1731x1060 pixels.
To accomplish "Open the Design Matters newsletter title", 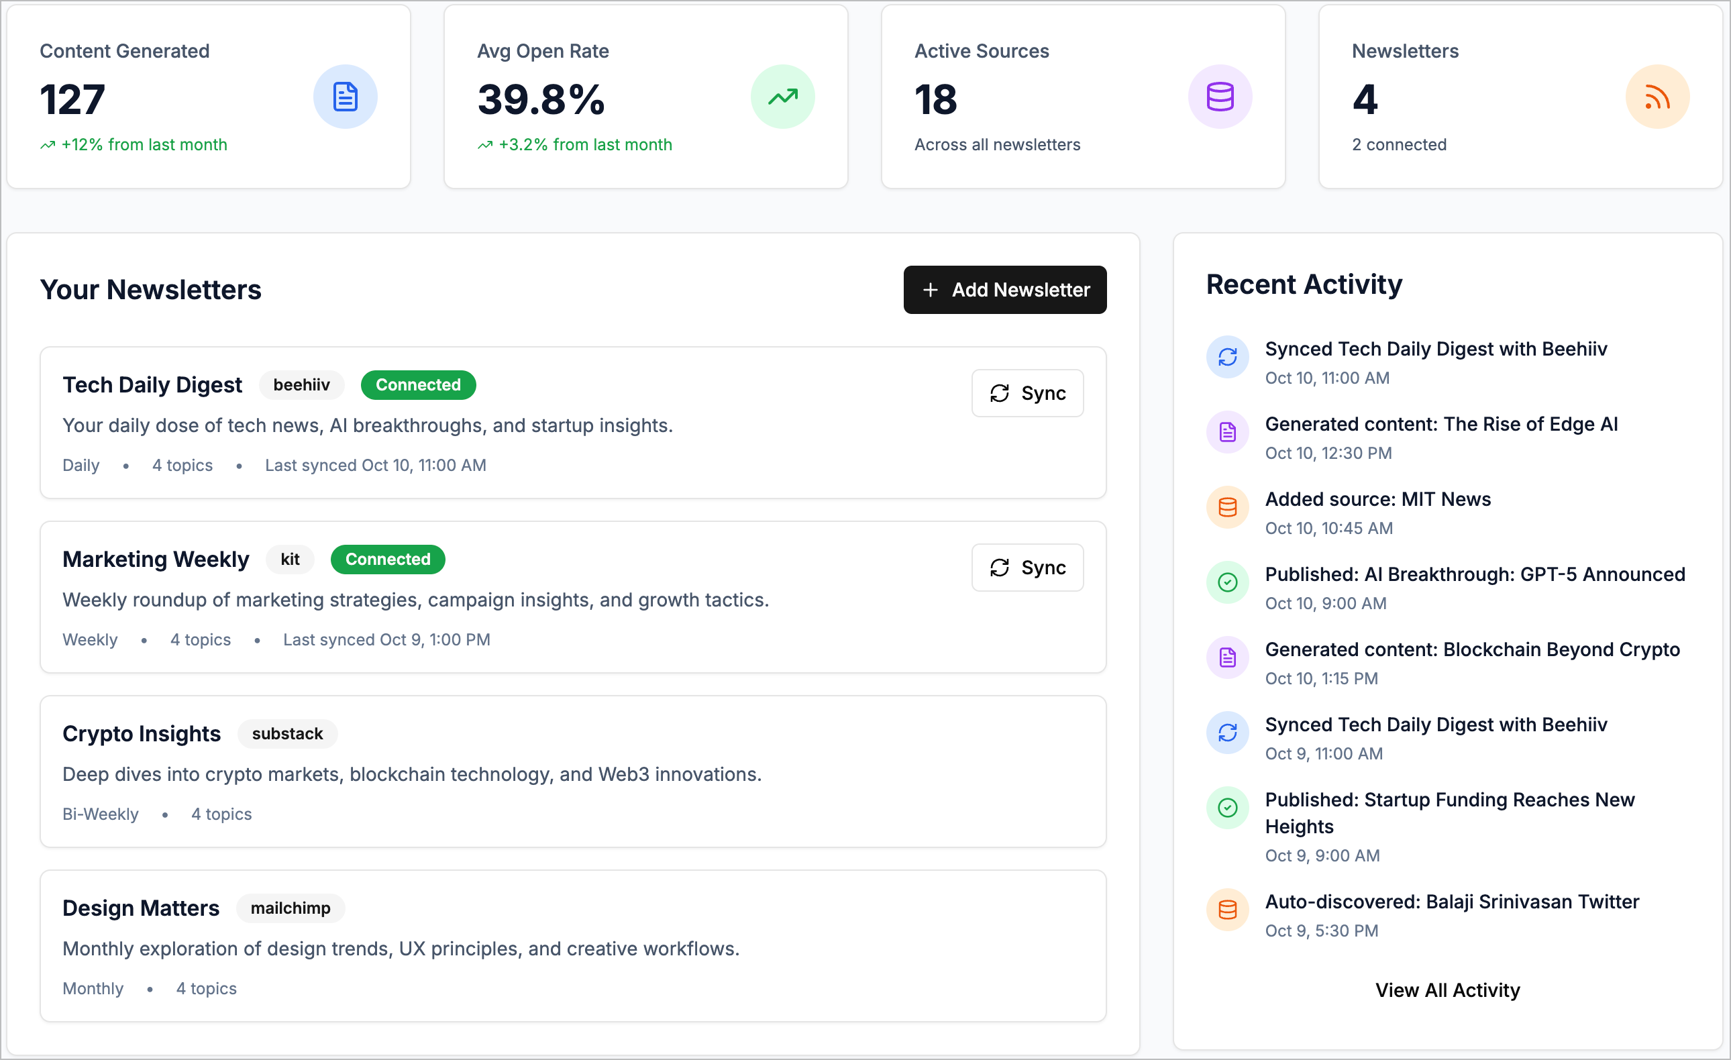I will click(141, 908).
